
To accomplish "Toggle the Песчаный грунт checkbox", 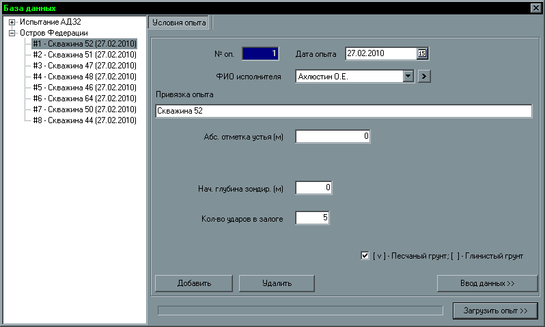I will click(x=365, y=256).
